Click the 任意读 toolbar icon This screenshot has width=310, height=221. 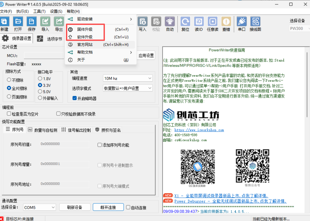[212, 21]
